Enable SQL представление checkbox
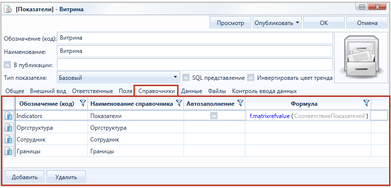The height and width of the screenshot is (188, 391). (x=186, y=77)
